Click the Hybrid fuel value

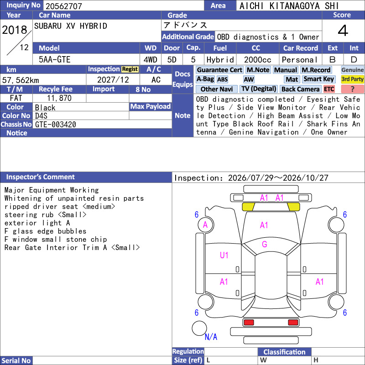(x=220, y=60)
